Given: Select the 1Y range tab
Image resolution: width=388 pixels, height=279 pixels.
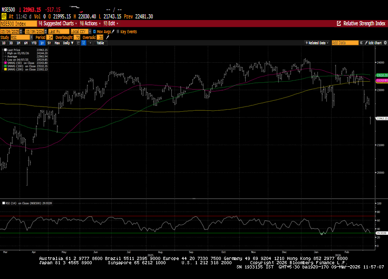Looking at the screenshot, I should [42, 43].
